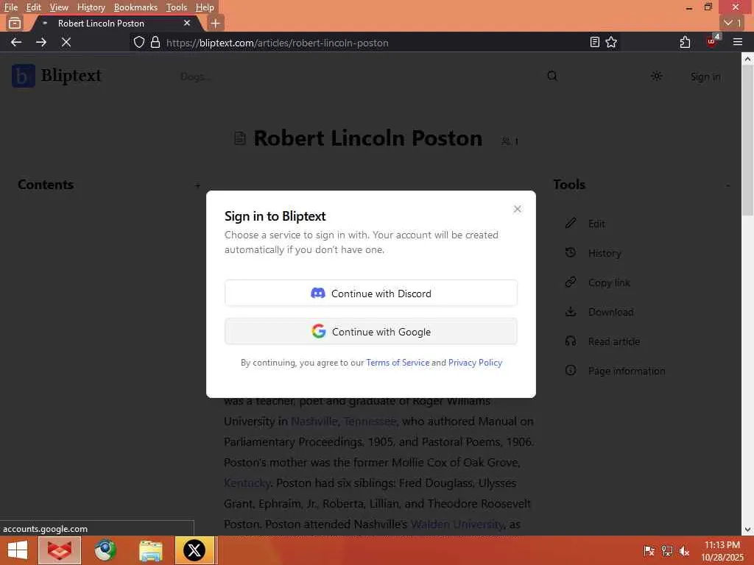This screenshot has width=754, height=565.
Task: Open the Tools menu
Action: [x=177, y=7]
